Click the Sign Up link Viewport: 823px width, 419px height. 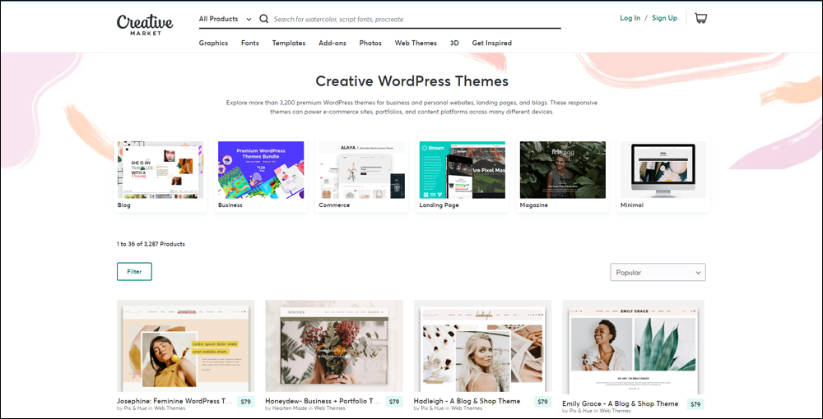664,18
